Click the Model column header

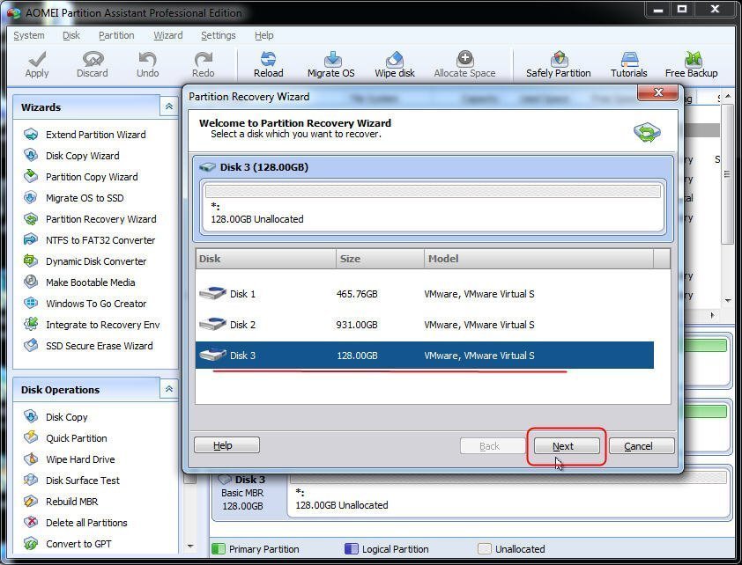[538, 259]
